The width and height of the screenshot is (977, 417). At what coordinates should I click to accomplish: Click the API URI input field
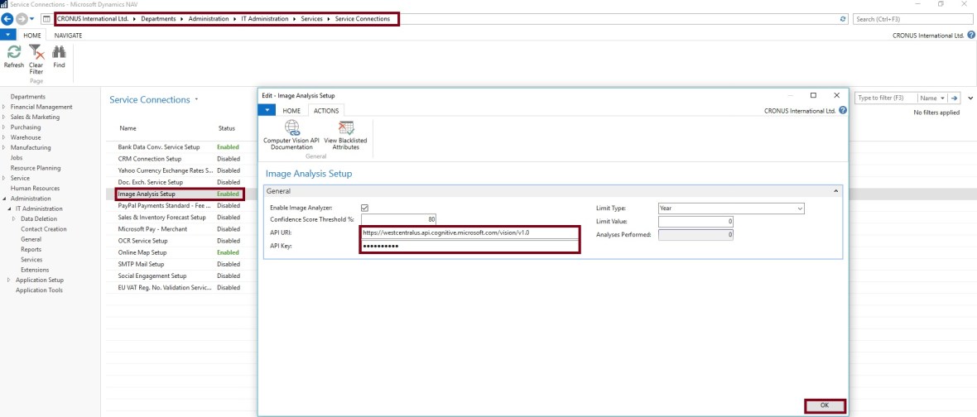click(x=469, y=232)
